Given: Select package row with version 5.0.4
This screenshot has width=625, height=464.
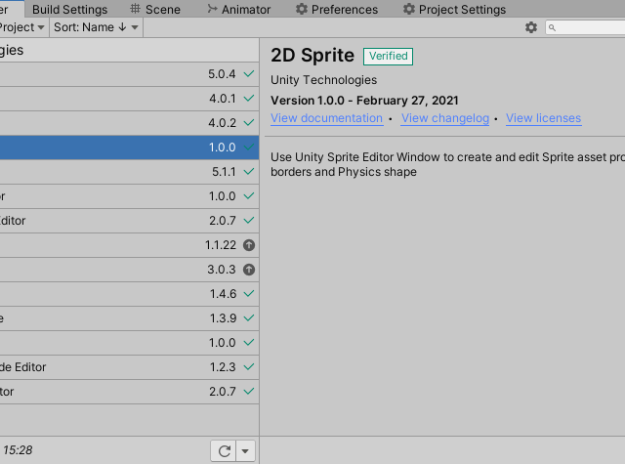Looking at the screenshot, I should 129,74.
